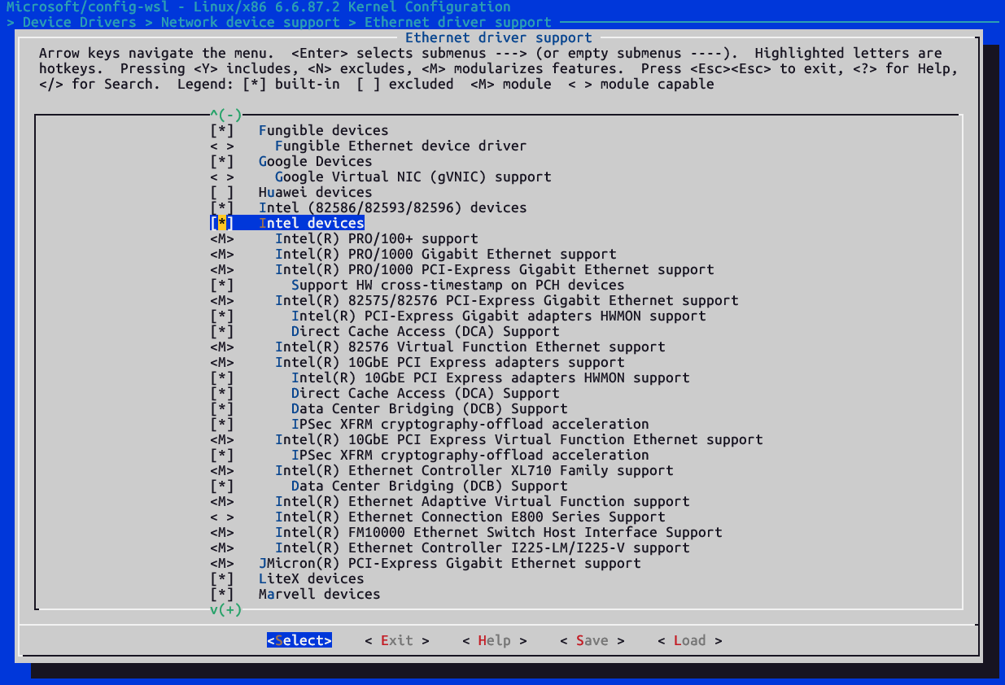
Task: Select Intel(R) Ethernet Controller I225-LM/I225-V support
Action: (x=483, y=548)
